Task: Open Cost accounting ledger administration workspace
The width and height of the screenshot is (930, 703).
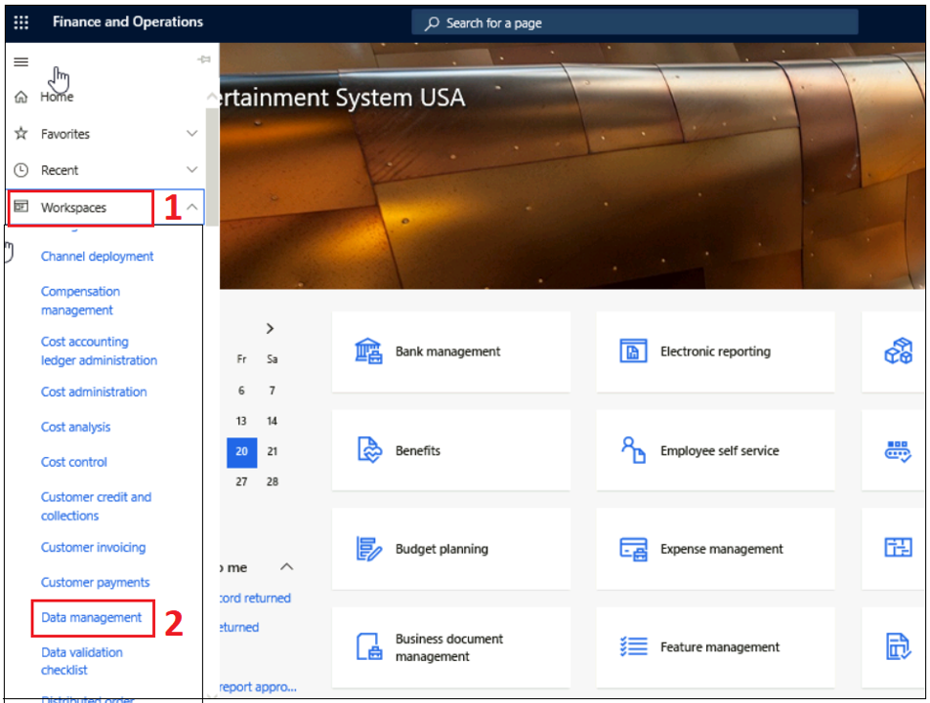Action: pyautogui.click(x=99, y=351)
